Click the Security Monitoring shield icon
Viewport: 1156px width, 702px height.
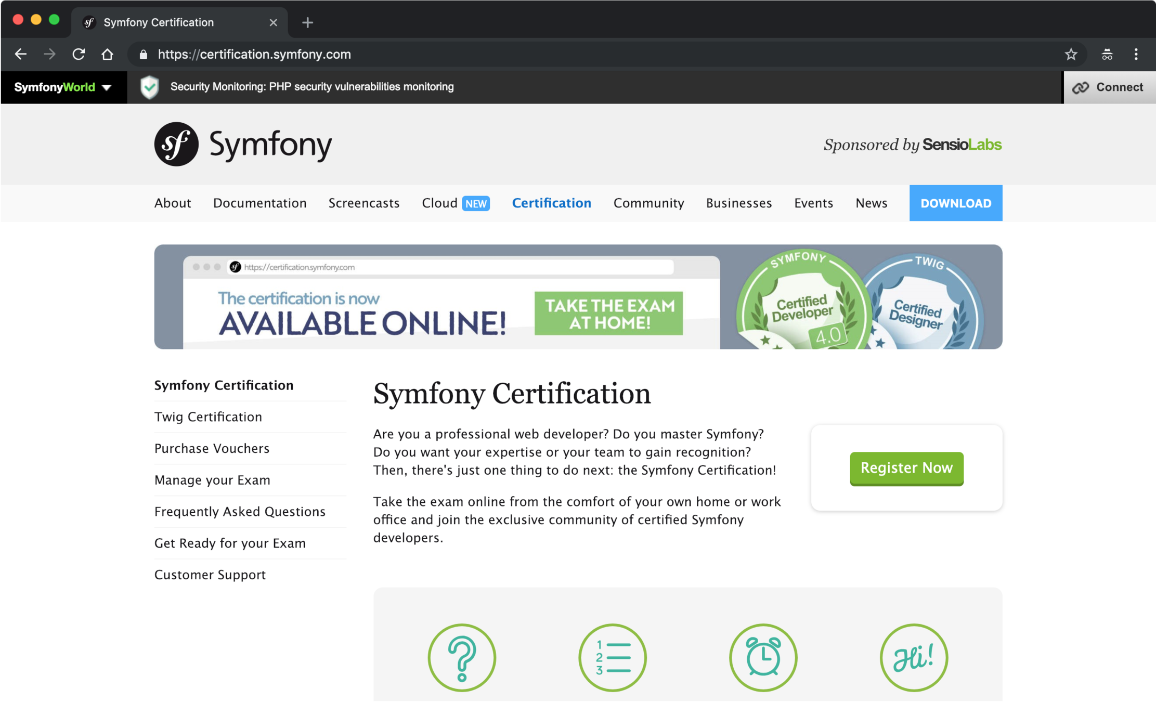click(150, 87)
